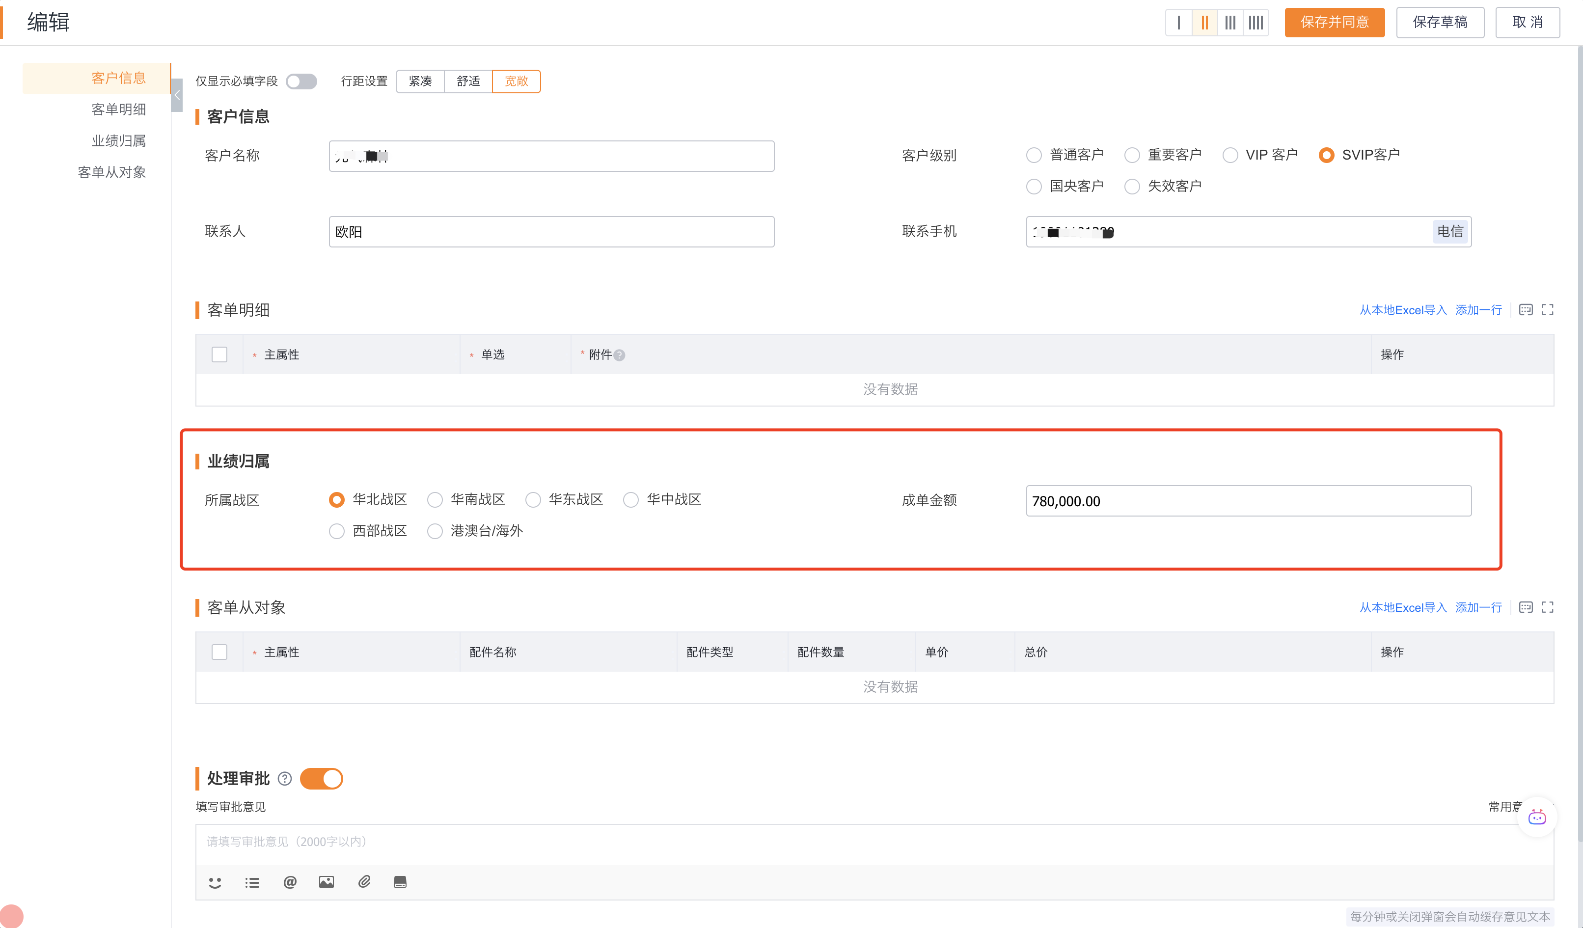Open the 常用意见 dropdown

[1504, 806]
